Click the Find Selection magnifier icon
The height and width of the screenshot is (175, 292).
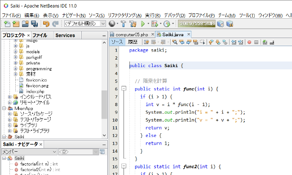click(x=175, y=42)
